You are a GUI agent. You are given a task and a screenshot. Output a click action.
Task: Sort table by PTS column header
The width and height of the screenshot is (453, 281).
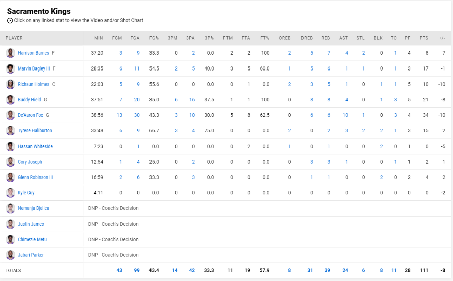click(424, 38)
